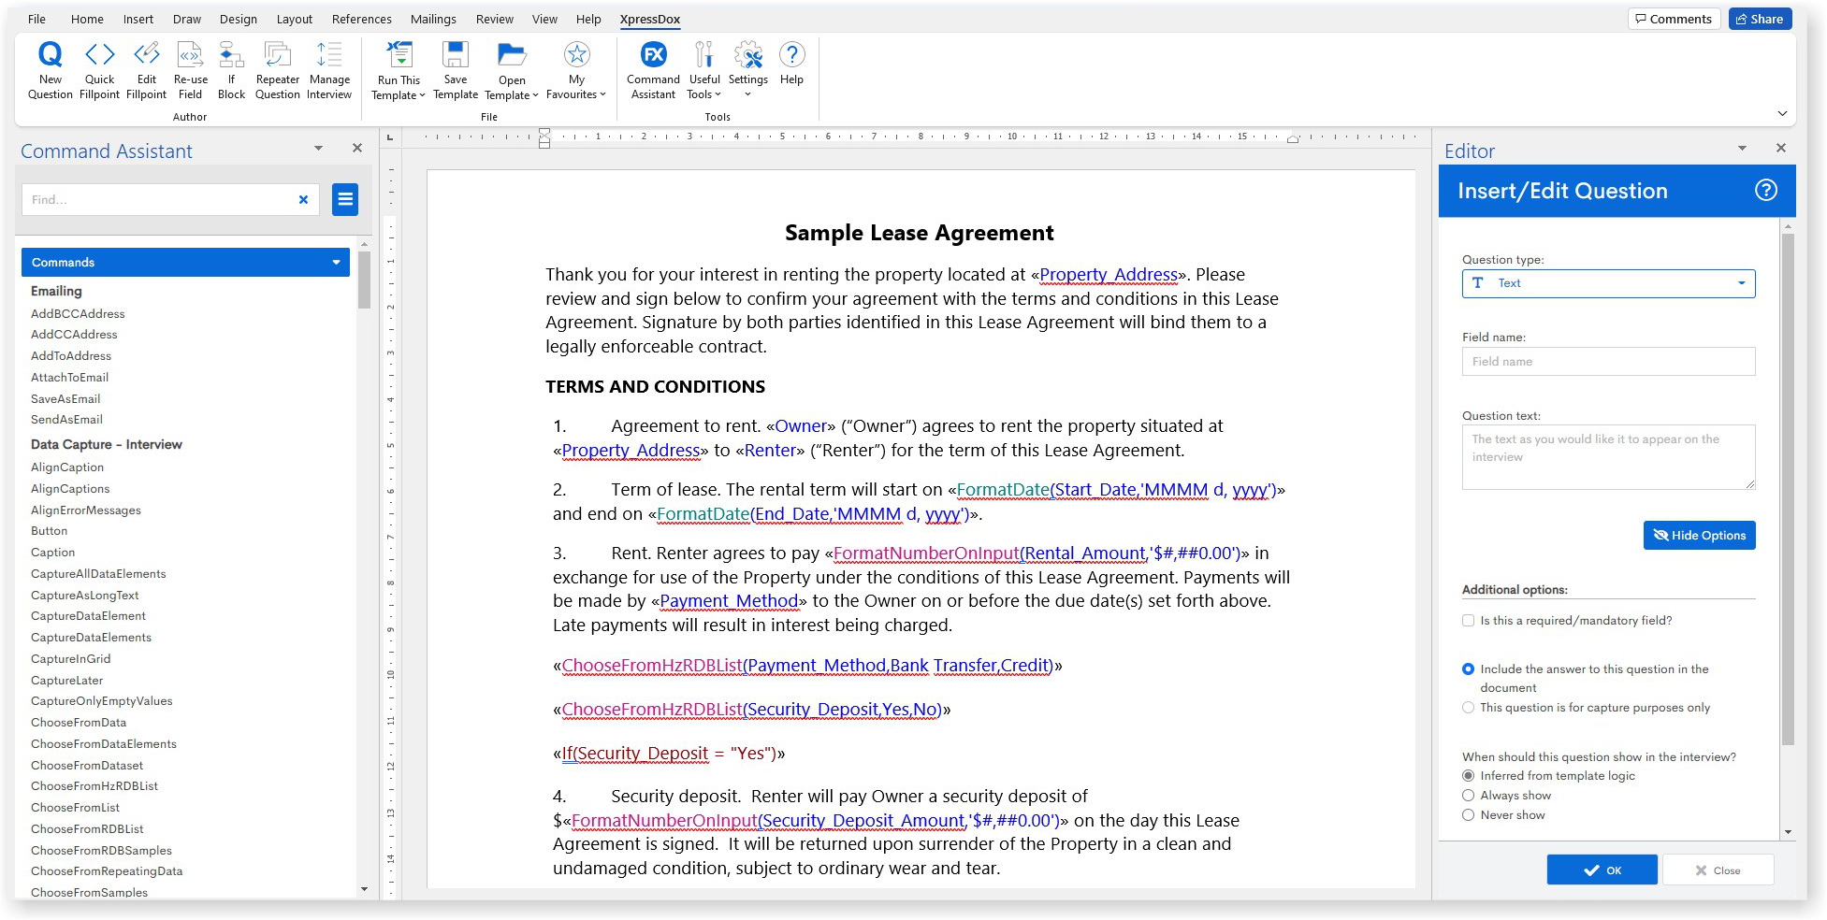This screenshot has width=1827, height=920.
Task: Switch to the References tab
Action: [361, 19]
